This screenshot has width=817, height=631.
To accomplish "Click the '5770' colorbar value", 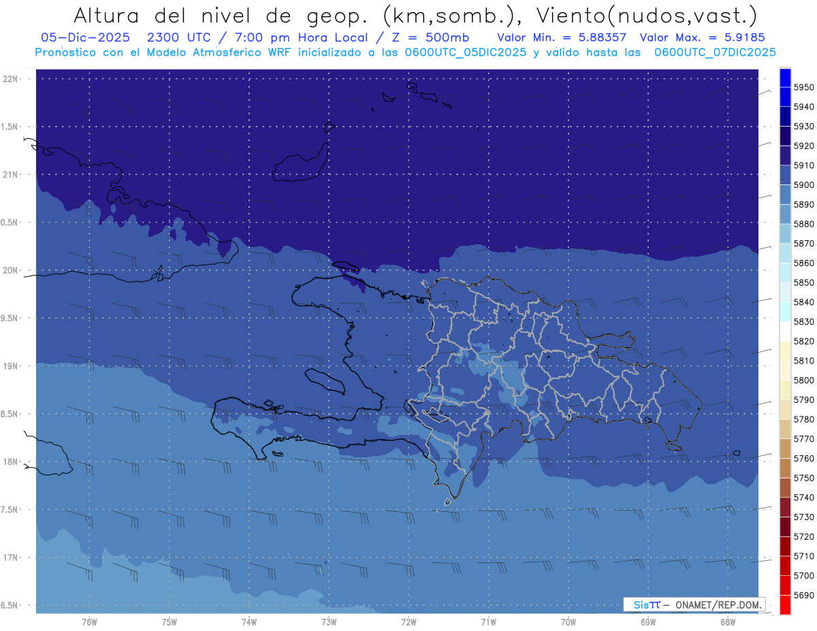I will (x=804, y=439).
